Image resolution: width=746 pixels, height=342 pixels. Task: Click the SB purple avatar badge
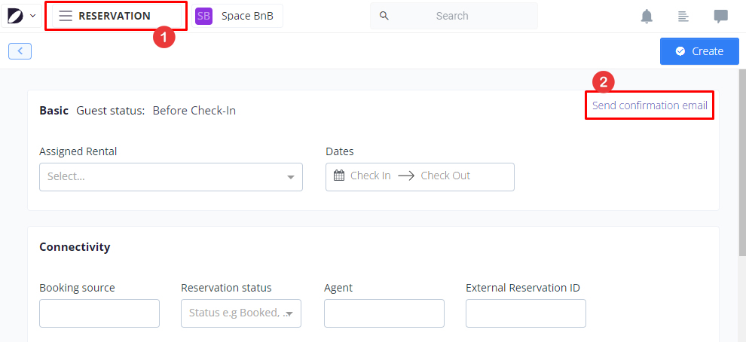point(203,16)
